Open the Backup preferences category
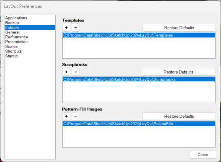This screenshot has height=162, width=221. pyautogui.click(x=30, y=23)
